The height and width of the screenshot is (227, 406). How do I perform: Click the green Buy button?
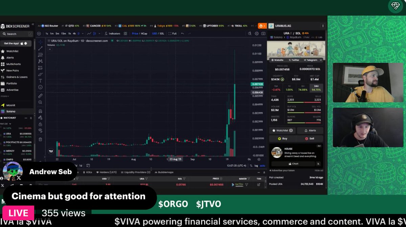[282, 139]
